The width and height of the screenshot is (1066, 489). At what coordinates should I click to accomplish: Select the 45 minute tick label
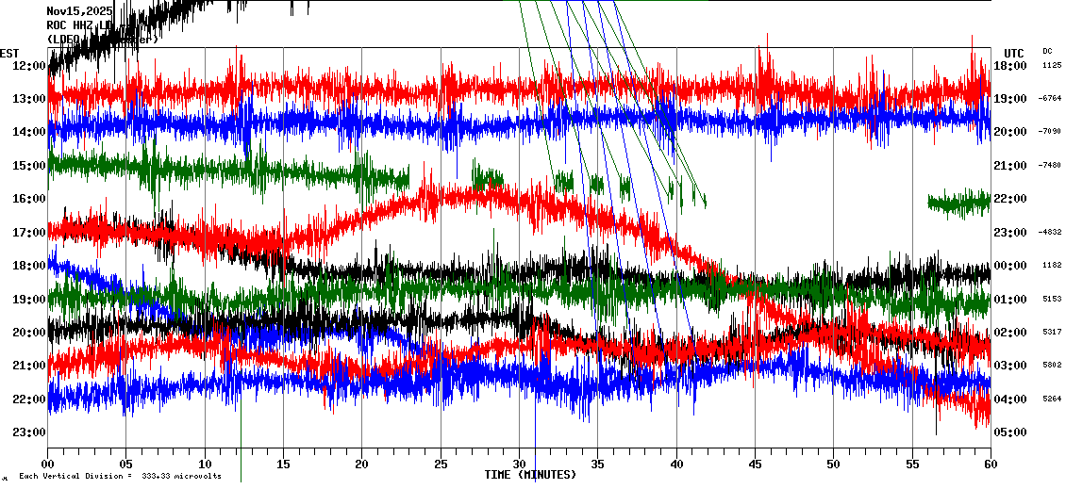pos(755,464)
